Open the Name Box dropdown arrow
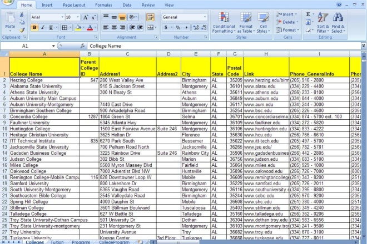The height and width of the screenshot is (244, 367). coord(53,46)
